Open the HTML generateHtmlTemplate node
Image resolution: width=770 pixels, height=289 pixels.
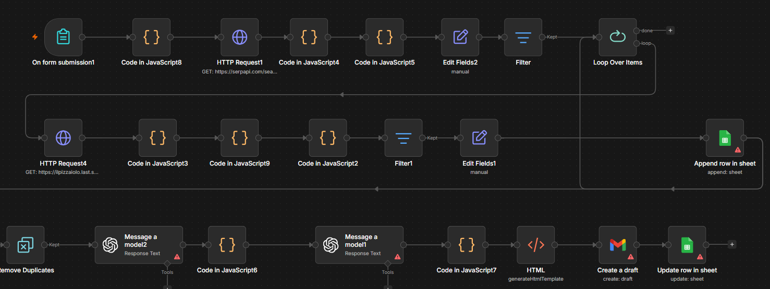coord(535,245)
